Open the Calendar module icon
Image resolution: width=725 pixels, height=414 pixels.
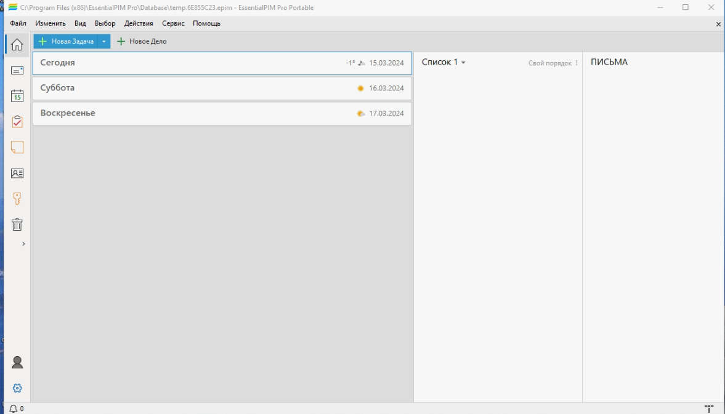(x=17, y=96)
